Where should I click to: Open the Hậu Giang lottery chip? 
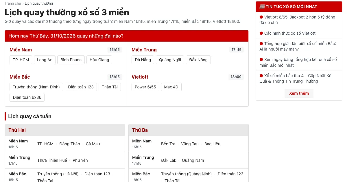(x=99, y=60)
